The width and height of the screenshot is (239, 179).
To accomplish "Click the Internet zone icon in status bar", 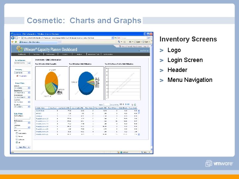I will (x=121, y=152).
